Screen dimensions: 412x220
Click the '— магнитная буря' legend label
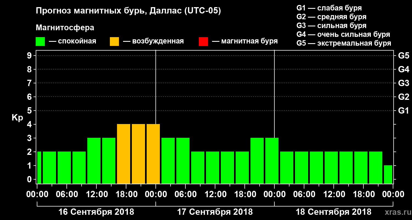click(x=245, y=42)
